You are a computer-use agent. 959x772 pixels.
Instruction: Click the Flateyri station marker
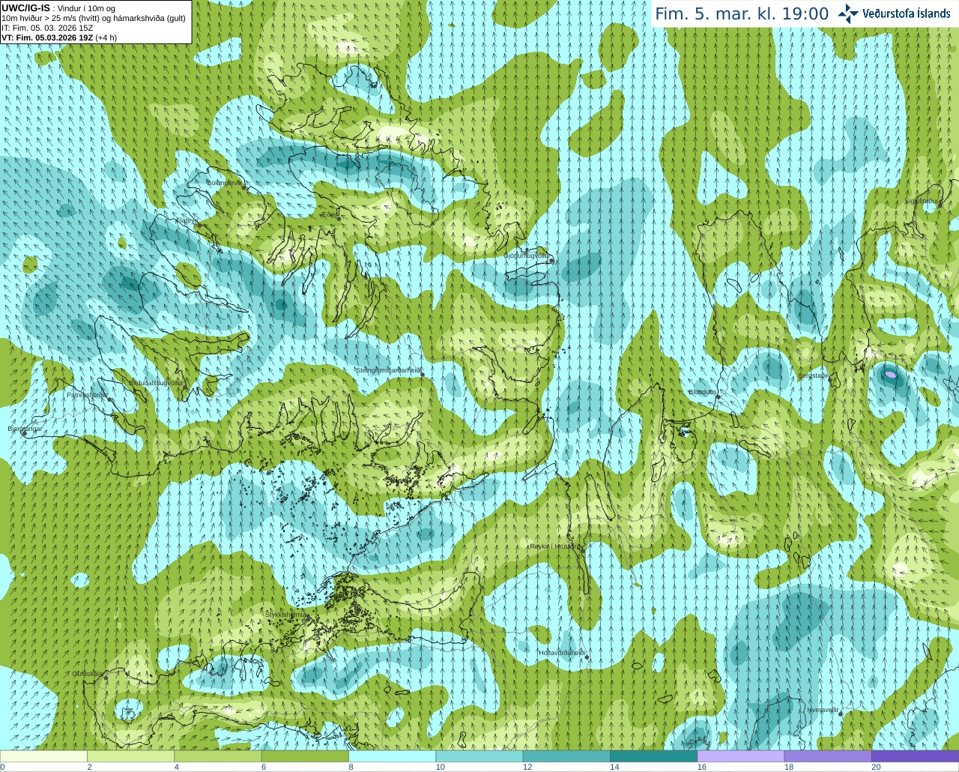pos(199,224)
